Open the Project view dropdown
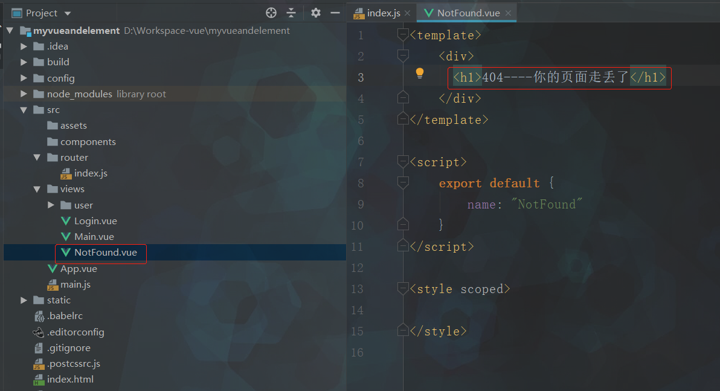The height and width of the screenshot is (391, 720). (68, 13)
